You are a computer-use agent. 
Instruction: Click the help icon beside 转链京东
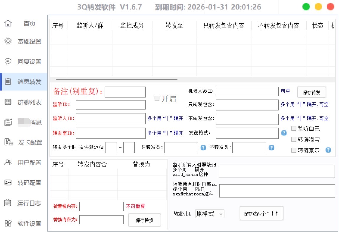[x=328, y=150]
